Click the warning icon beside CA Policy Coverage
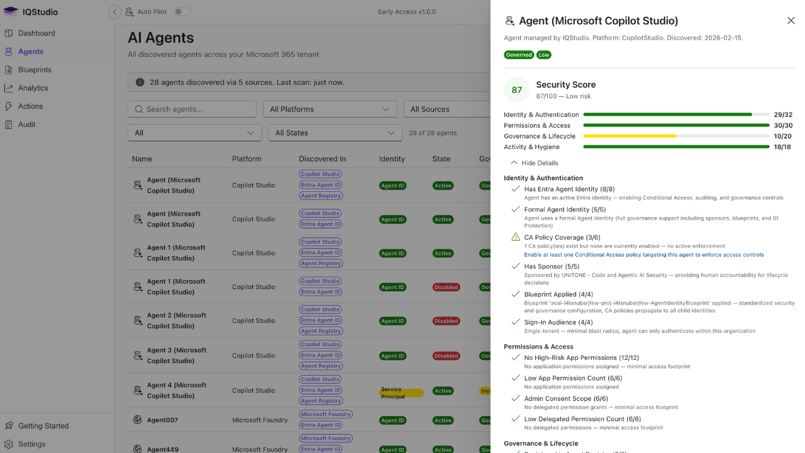 [x=516, y=237]
